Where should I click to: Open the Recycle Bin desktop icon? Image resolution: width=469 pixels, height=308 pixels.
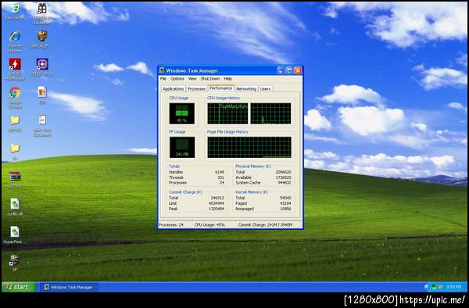point(15,11)
